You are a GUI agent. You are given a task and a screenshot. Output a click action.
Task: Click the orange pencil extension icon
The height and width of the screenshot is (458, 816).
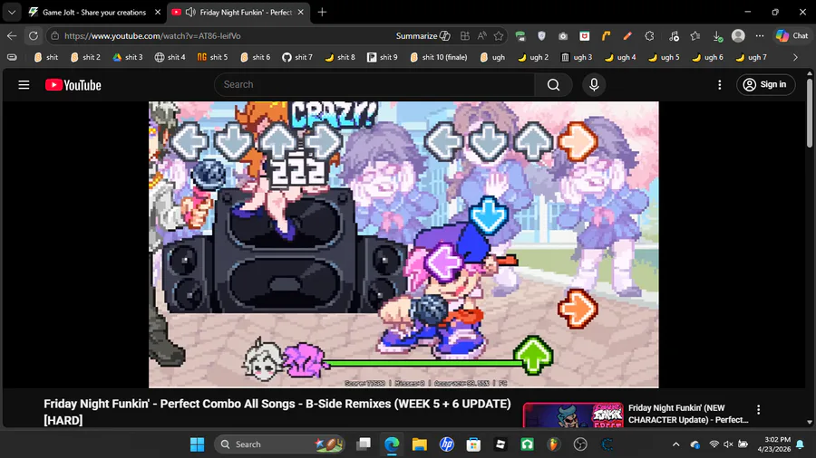627,36
